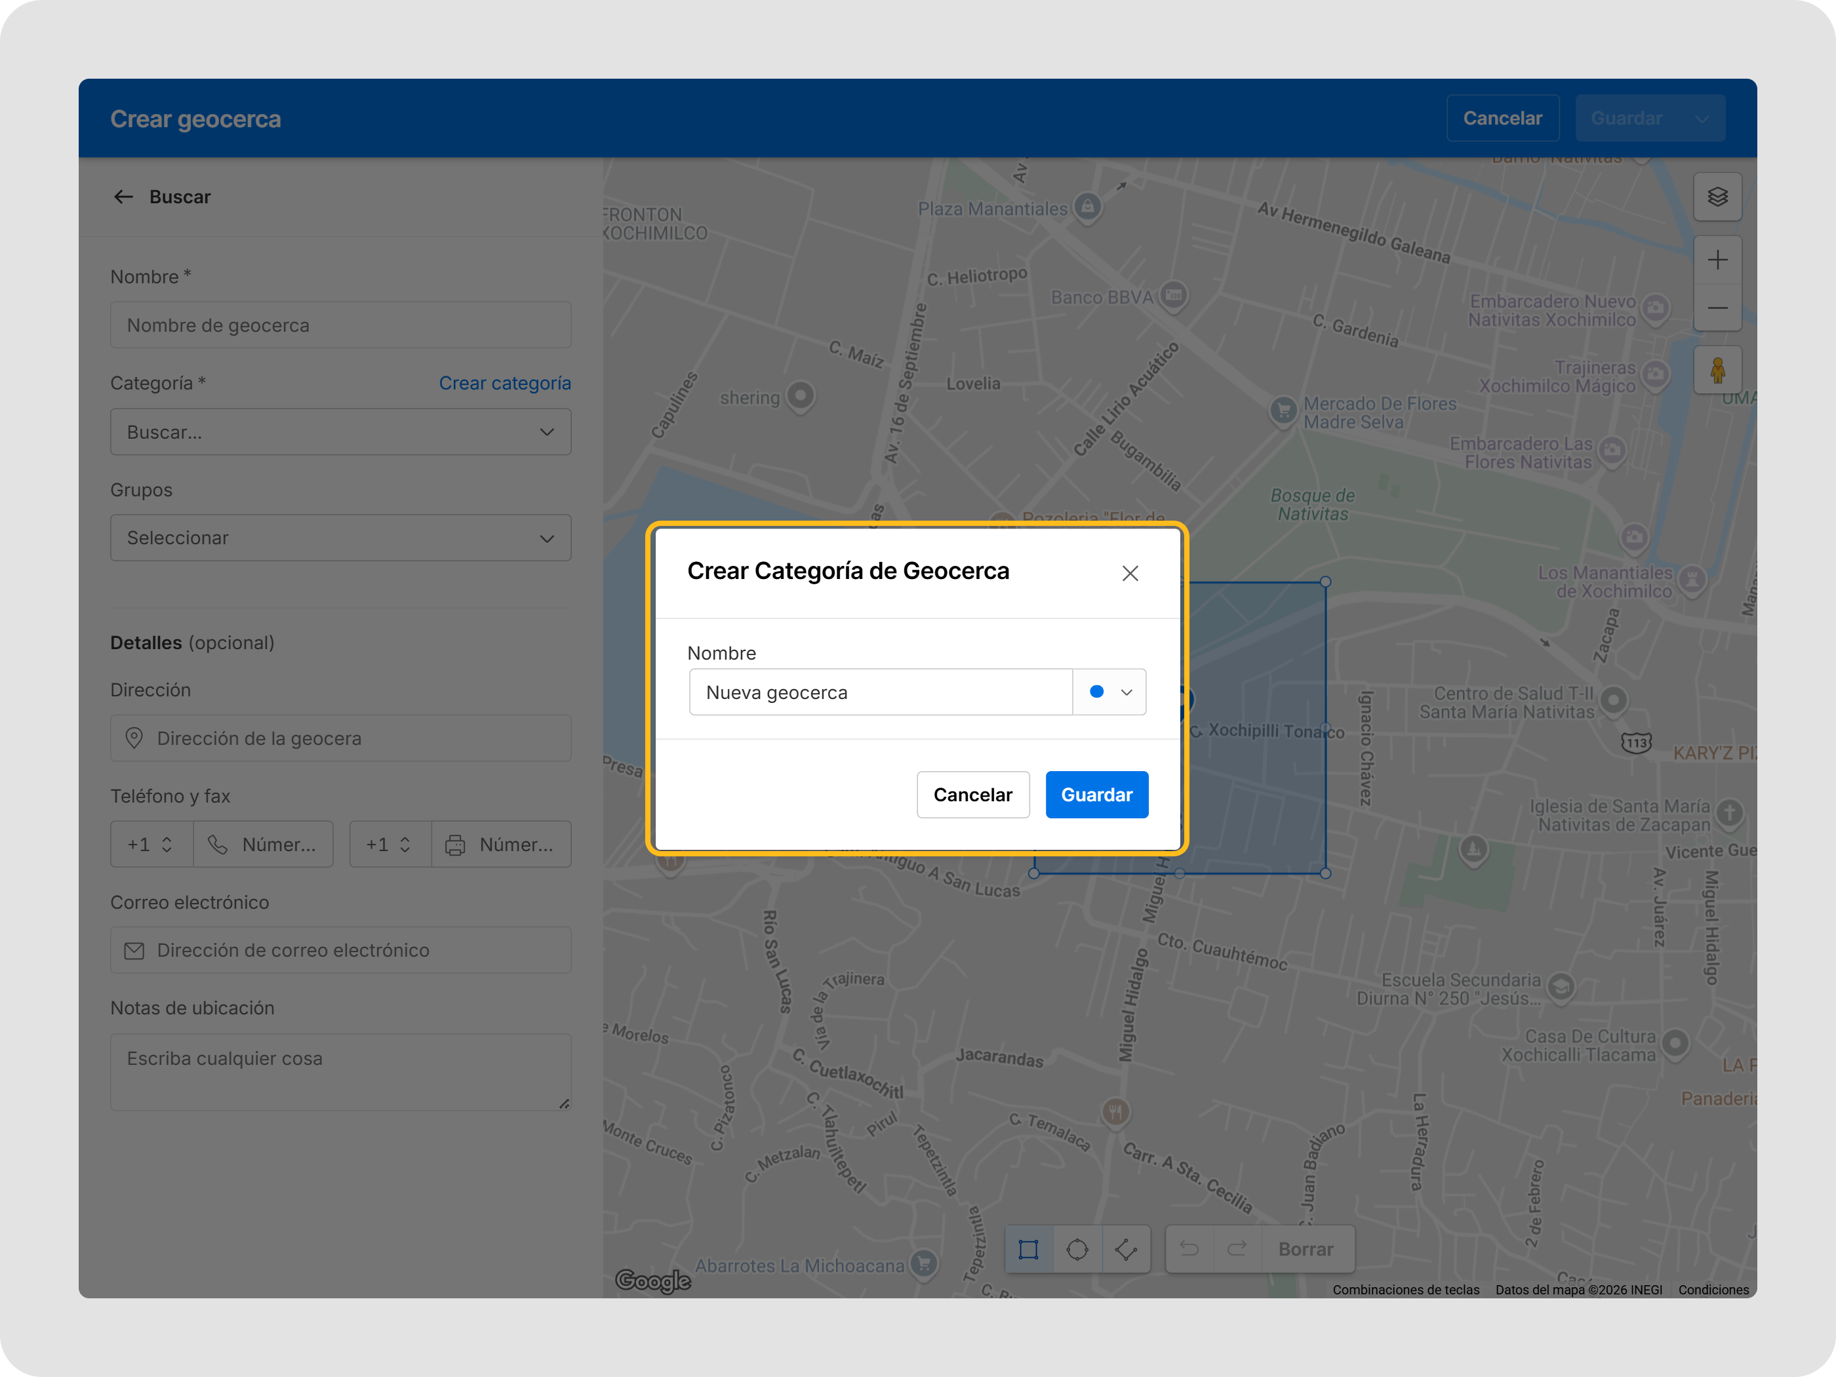This screenshot has width=1836, height=1377.
Task: Click Guardar in the dialog
Action: (1096, 794)
